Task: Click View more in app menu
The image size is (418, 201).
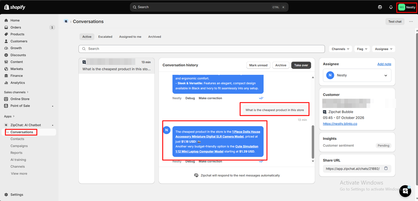Action: click(x=19, y=174)
